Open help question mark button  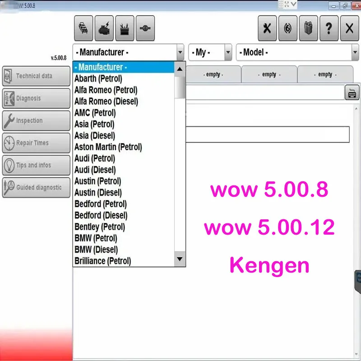[x=329, y=28]
